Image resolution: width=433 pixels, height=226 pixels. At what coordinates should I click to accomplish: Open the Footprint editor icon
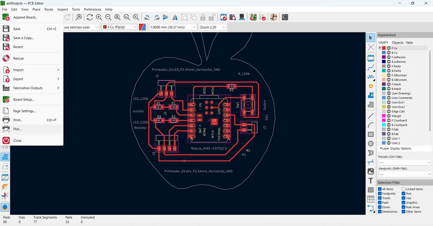[223, 17]
